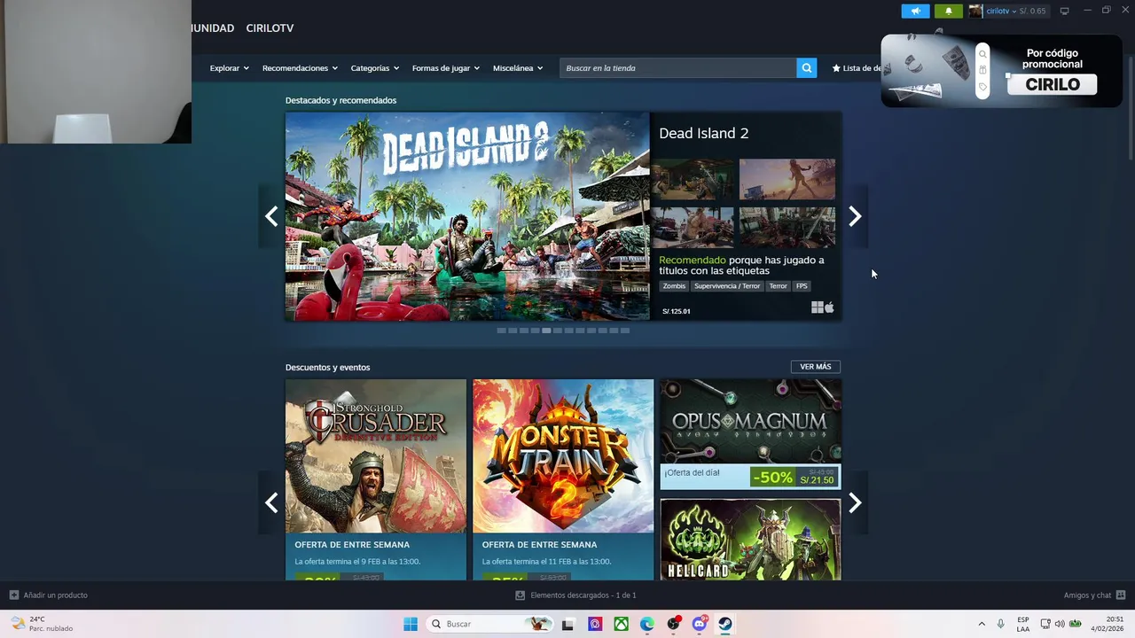
Task: Open the CIRILOTV top menu item
Action: (270, 28)
